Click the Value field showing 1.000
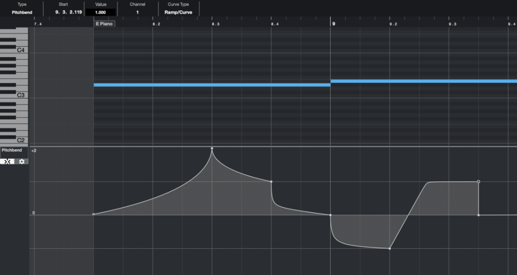 click(x=101, y=12)
